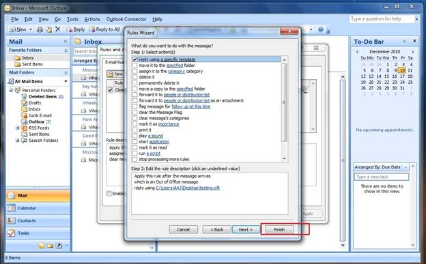Minimize the To-Do Bar with chevron
Image resolution: width=426 pixels, height=264 pixels.
point(404,42)
